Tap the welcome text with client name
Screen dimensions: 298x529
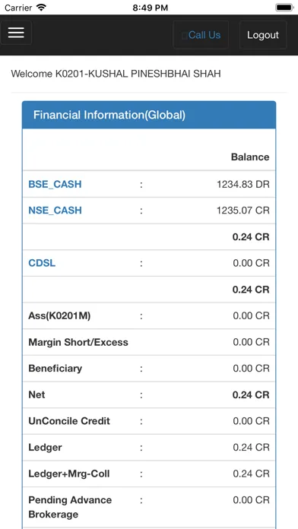116,74
